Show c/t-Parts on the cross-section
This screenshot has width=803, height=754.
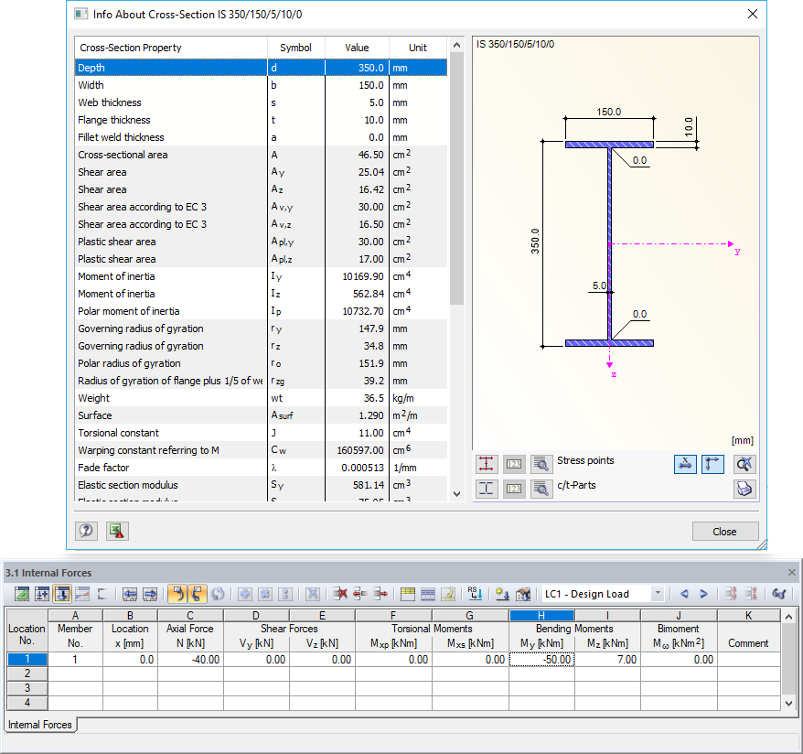(x=486, y=489)
